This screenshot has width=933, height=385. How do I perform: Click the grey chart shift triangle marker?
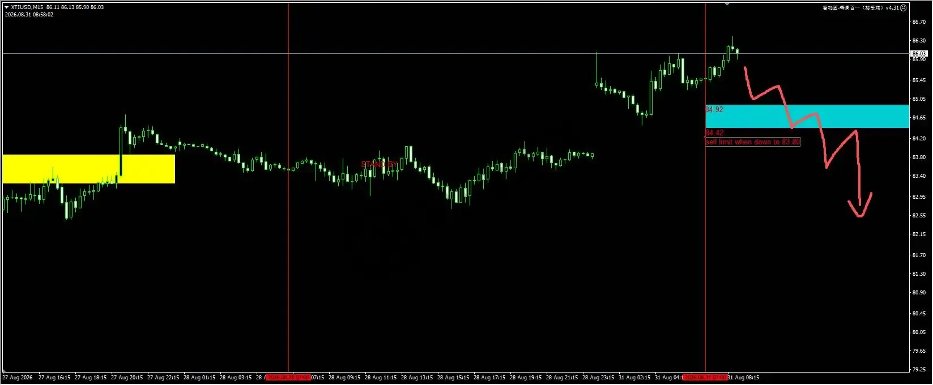pyautogui.click(x=727, y=5)
